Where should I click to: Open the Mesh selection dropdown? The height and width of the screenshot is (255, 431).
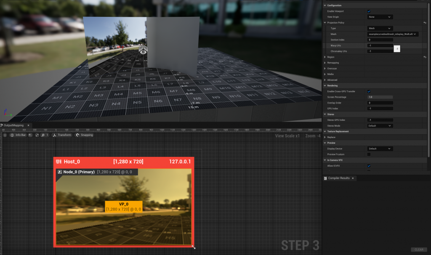[393, 34]
